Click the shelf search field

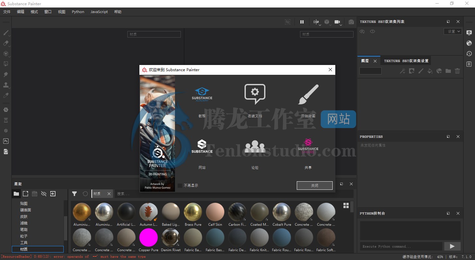point(233,194)
